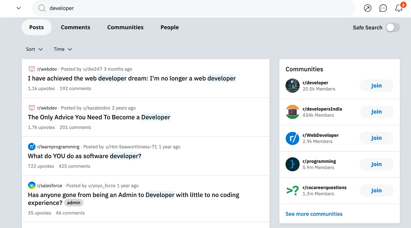
Task: Click '5.9m Members' text
Action: (x=318, y=168)
